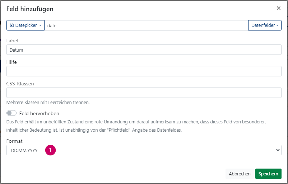Click the caret arrow next to Datepicker
This screenshot has width=288, height=184.
pyautogui.click(x=40, y=25)
